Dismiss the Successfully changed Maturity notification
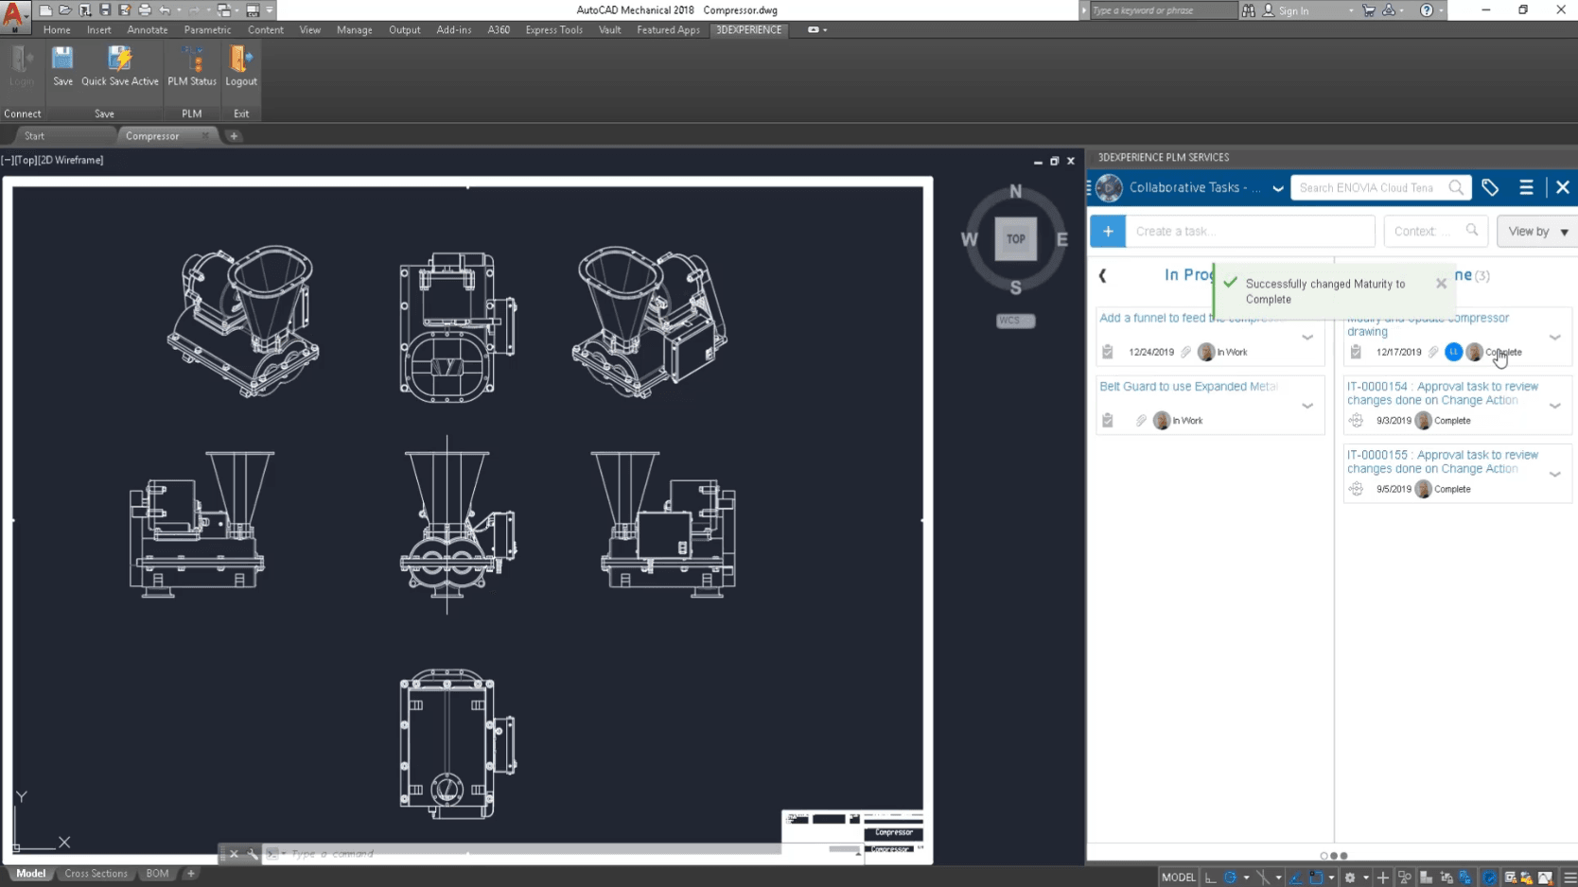This screenshot has width=1578, height=887. 1441,283
